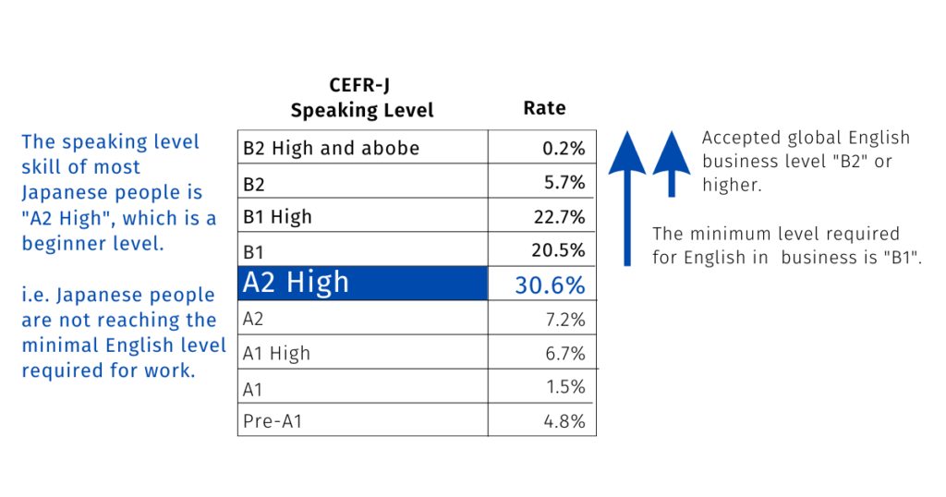The height and width of the screenshot is (497, 946).
Task: Select the 20.5% rate cell
Action: pyautogui.click(x=561, y=250)
